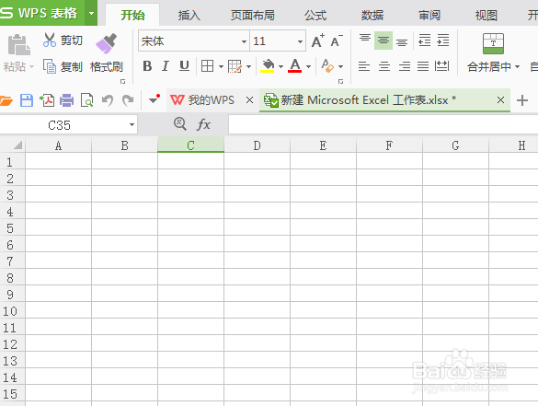Open the 页面布局 ribbon tab
The width and height of the screenshot is (538, 406).
(x=253, y=15)
